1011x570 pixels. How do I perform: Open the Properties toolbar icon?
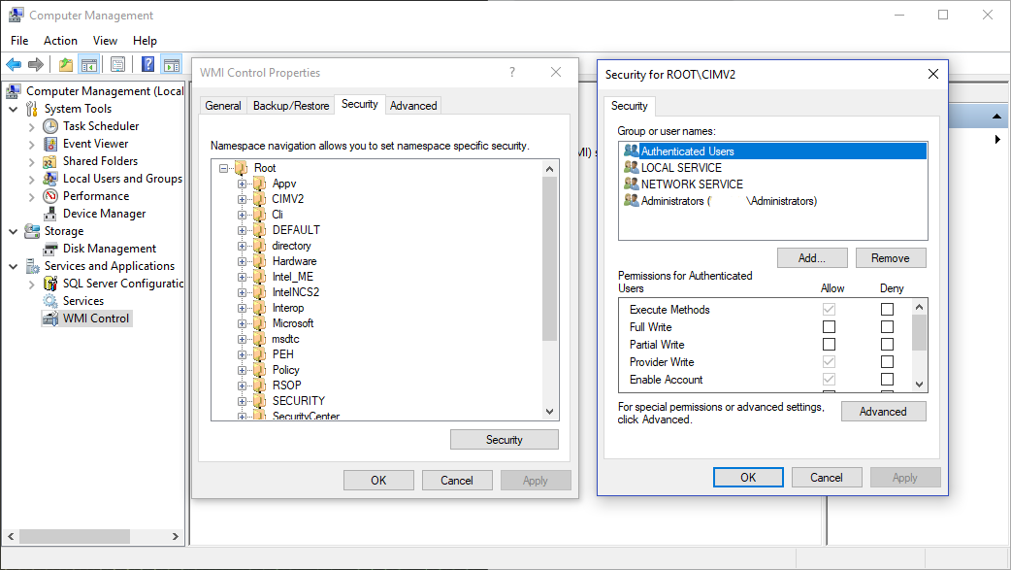[x=116, y=64]
